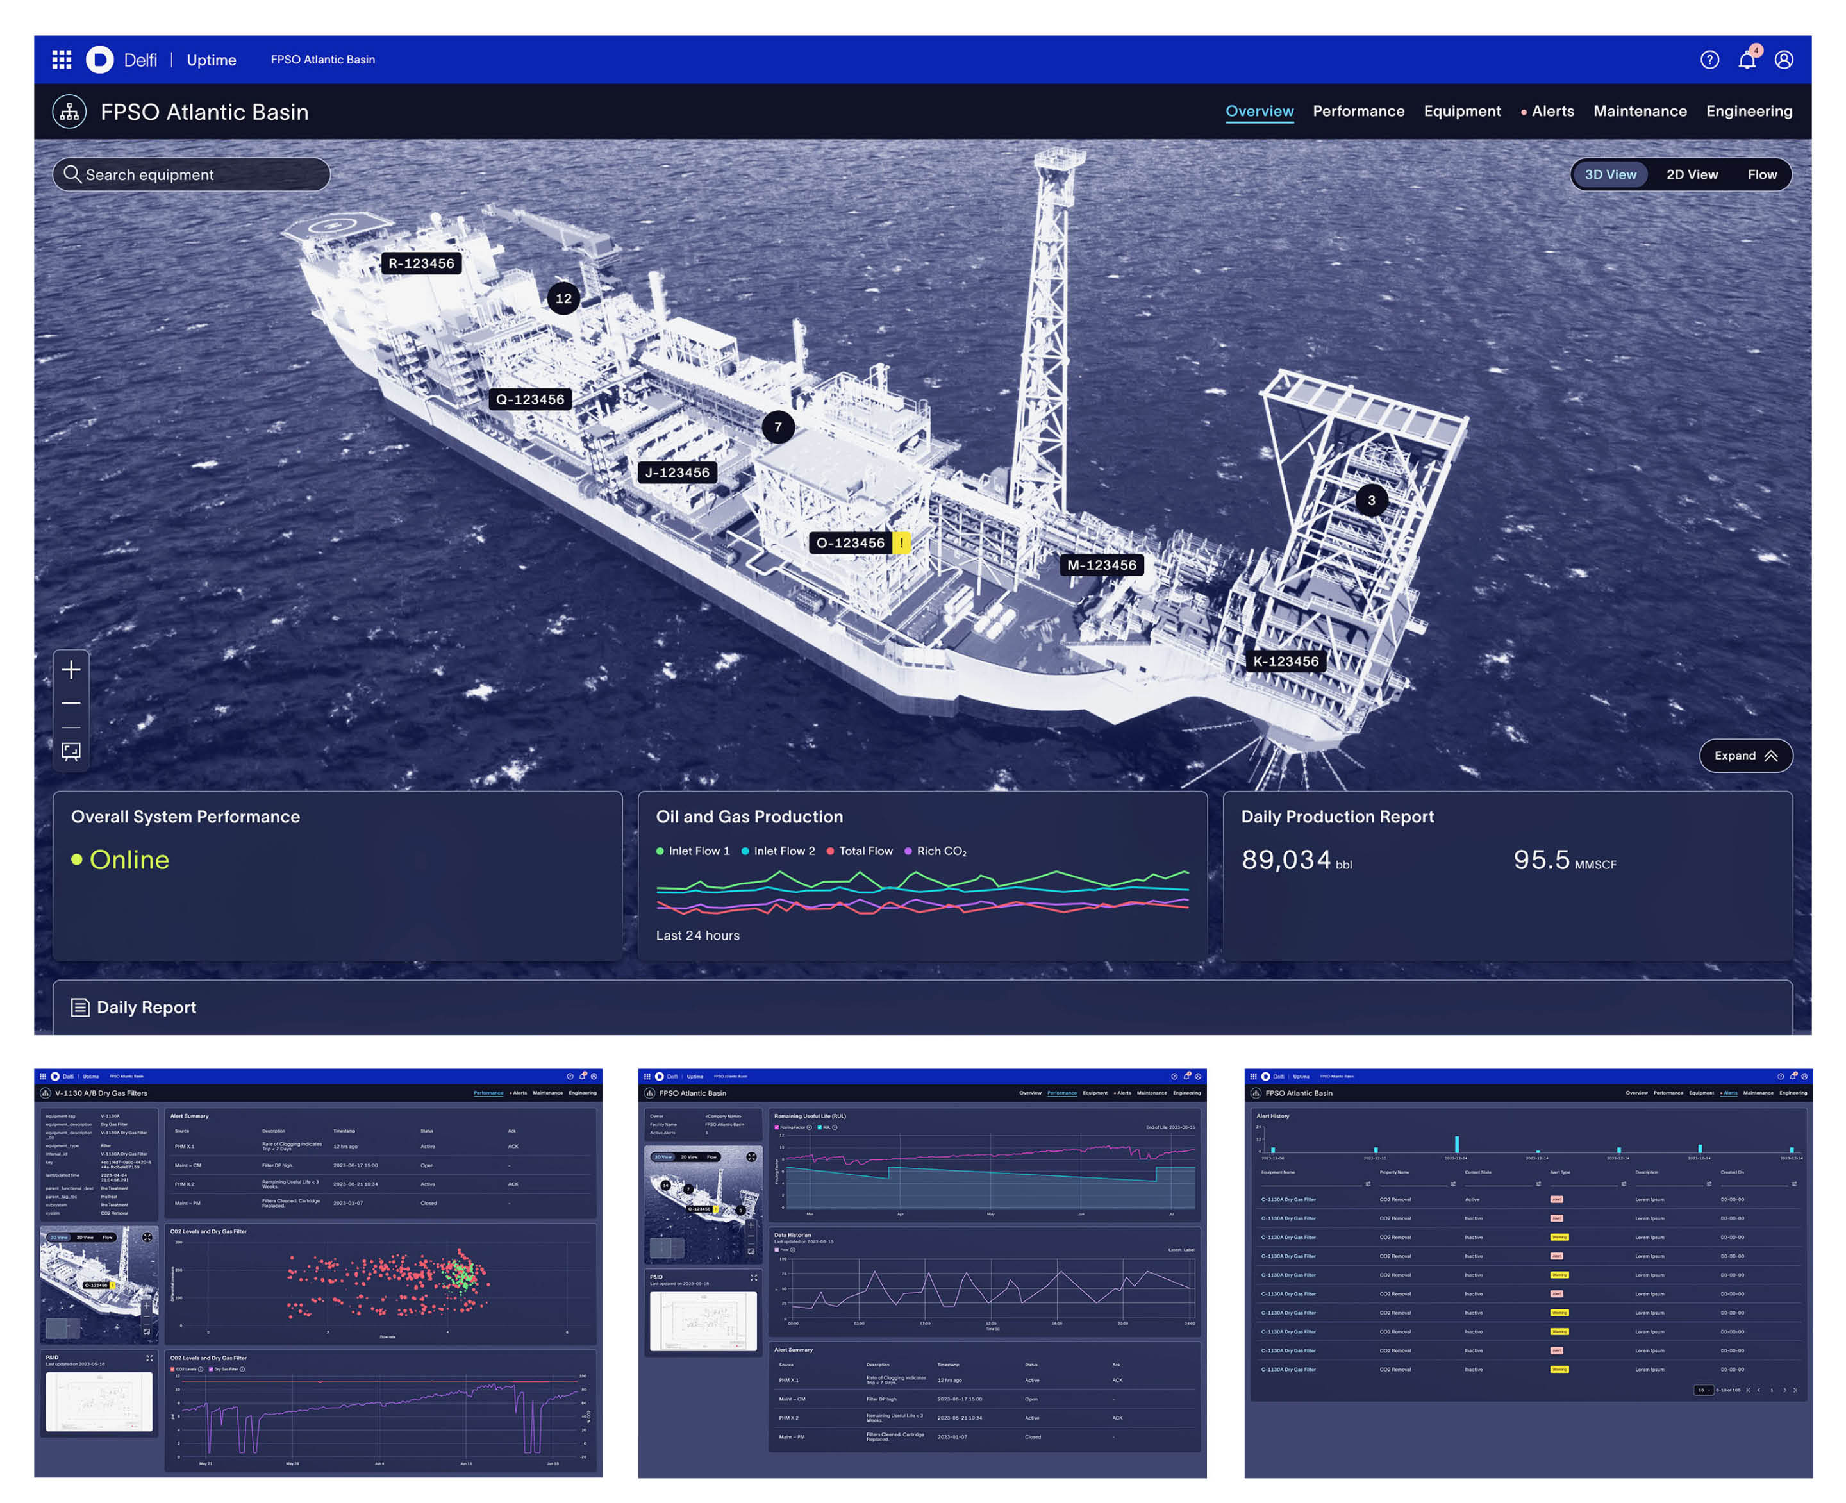Select equipment tag R-123456
1846x1503 pixels.
point(422,263)
